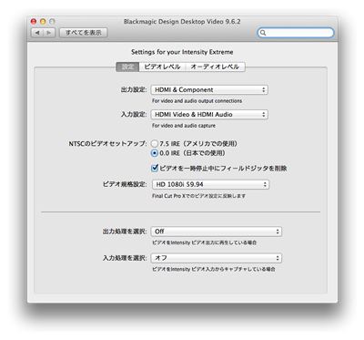Select the 0.0 IRE radio button
This screenshot has width=364, height=340.
pyautogui.click(x=155, y=153)
